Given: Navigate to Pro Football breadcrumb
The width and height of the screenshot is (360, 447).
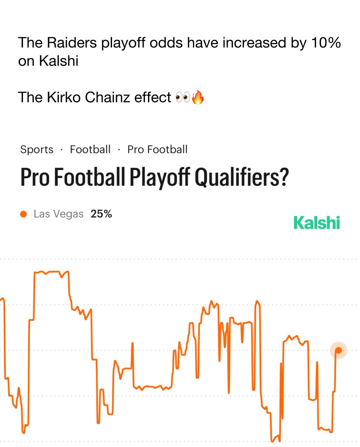Looking at the screenshot, I should coord(157,149).
